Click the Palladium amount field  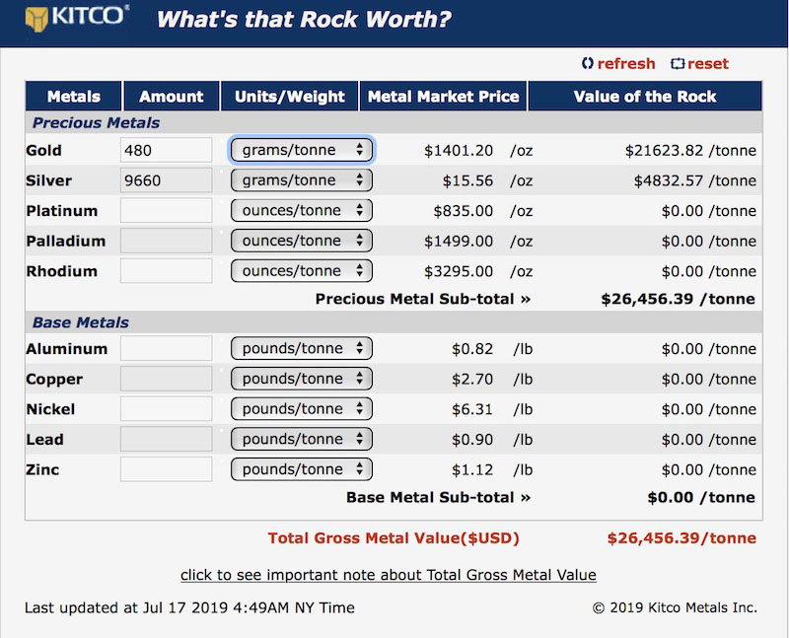(166, 241)
